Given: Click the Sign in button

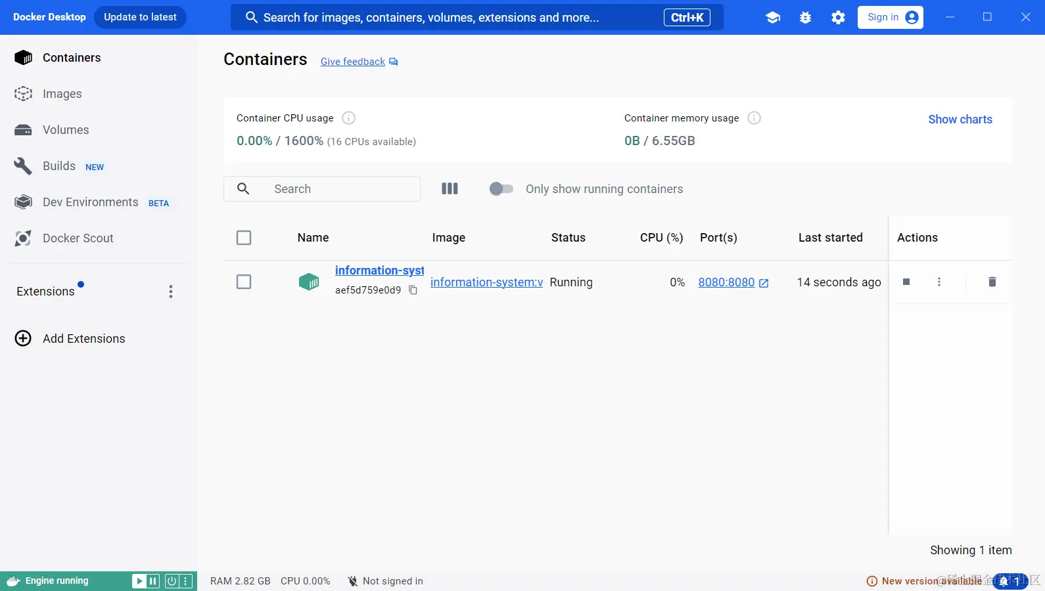Looking at the screenshot, I should pos(891,18).
